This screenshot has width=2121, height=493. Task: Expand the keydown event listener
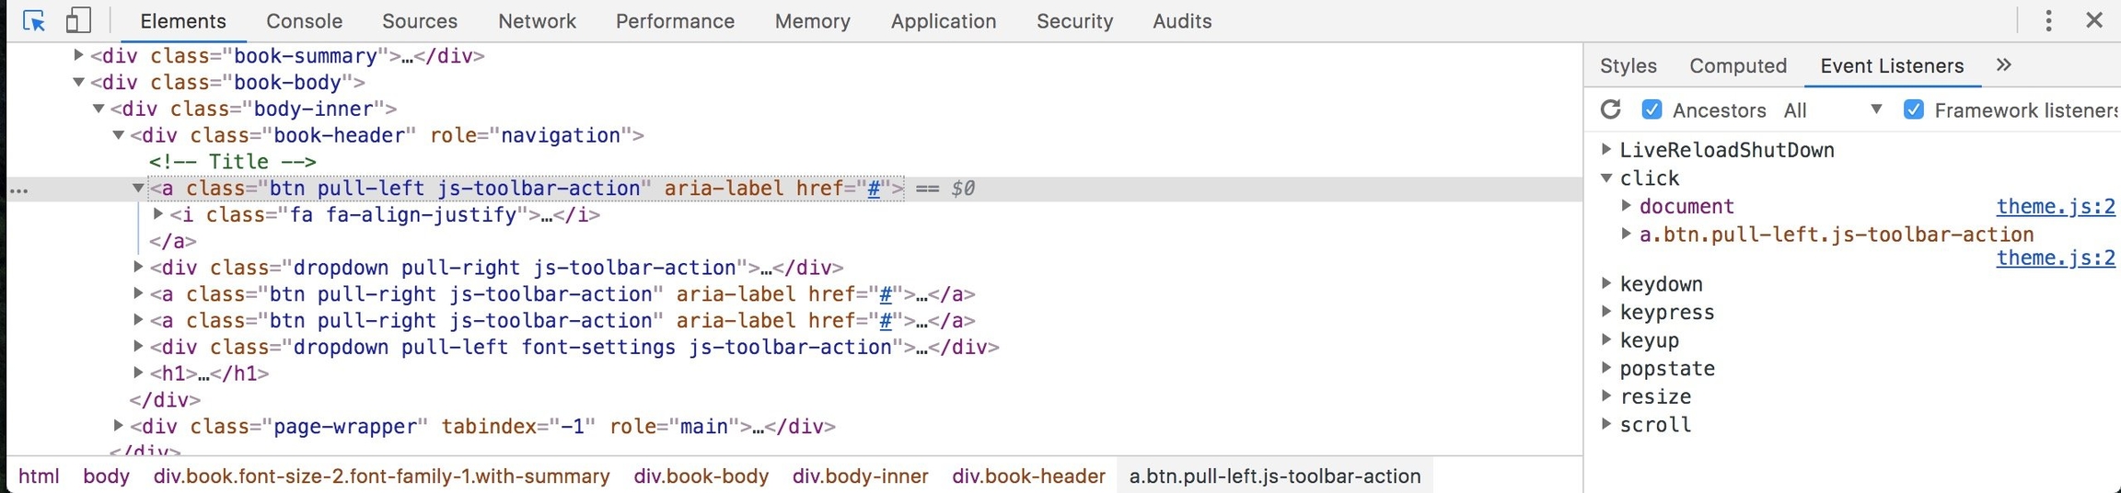point(1606,283)
